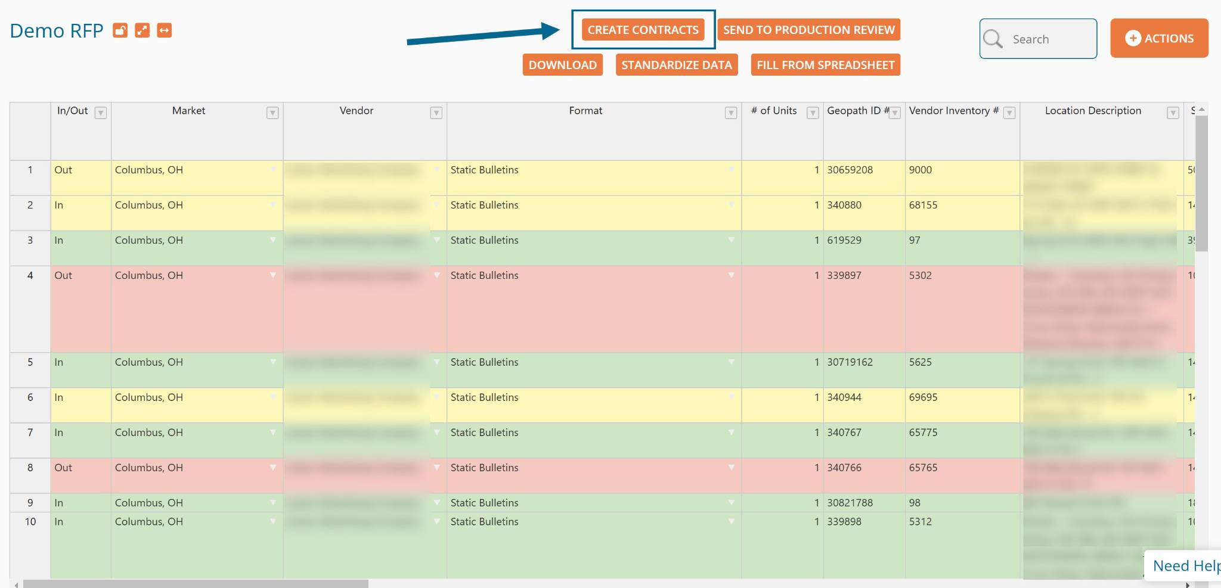Click the magnifying glass search icon

(993, 39)
